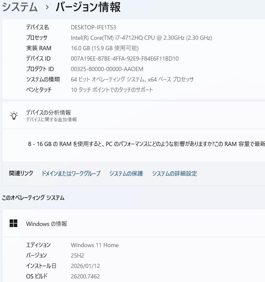Click the Windows 11 Home edition value
The width and height of the screenshot is (265, 282).
coord(95,245)
